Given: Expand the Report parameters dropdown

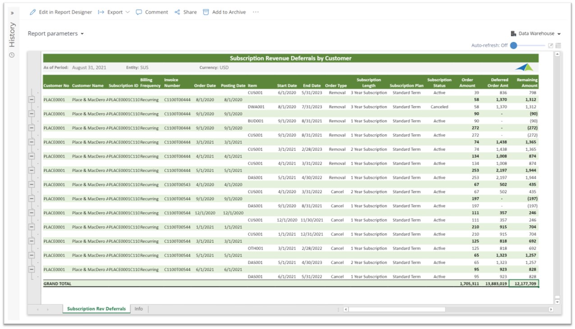Looking at the screenshot, I should (56, 34).
